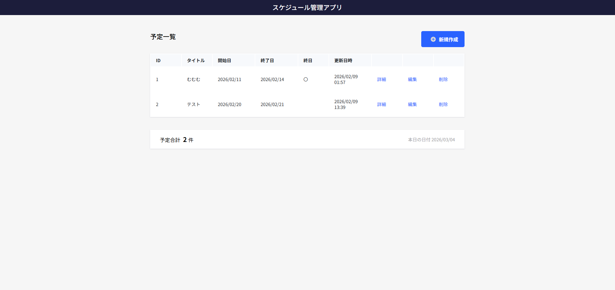Select the むむむ title cell
This screenshot has width=615, height=290.
[x=193, y=79]
